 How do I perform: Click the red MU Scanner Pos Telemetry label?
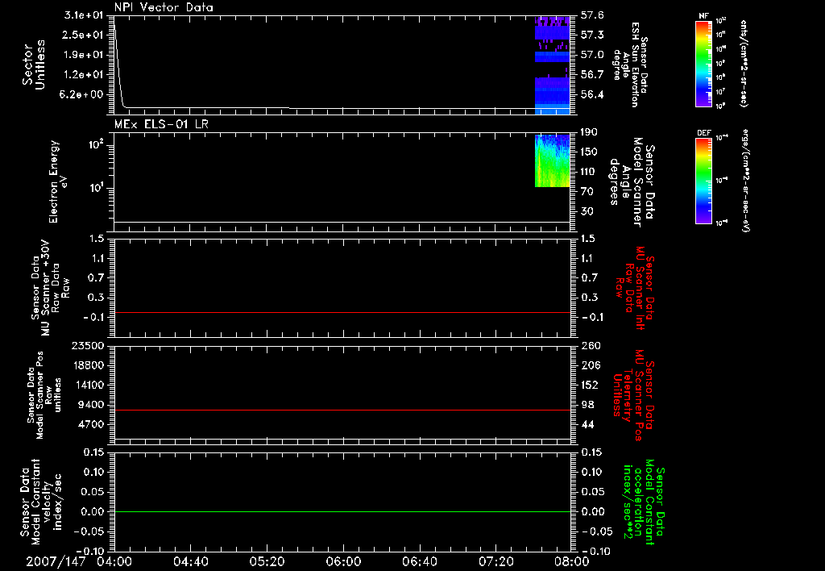click(x=633, y=395)
